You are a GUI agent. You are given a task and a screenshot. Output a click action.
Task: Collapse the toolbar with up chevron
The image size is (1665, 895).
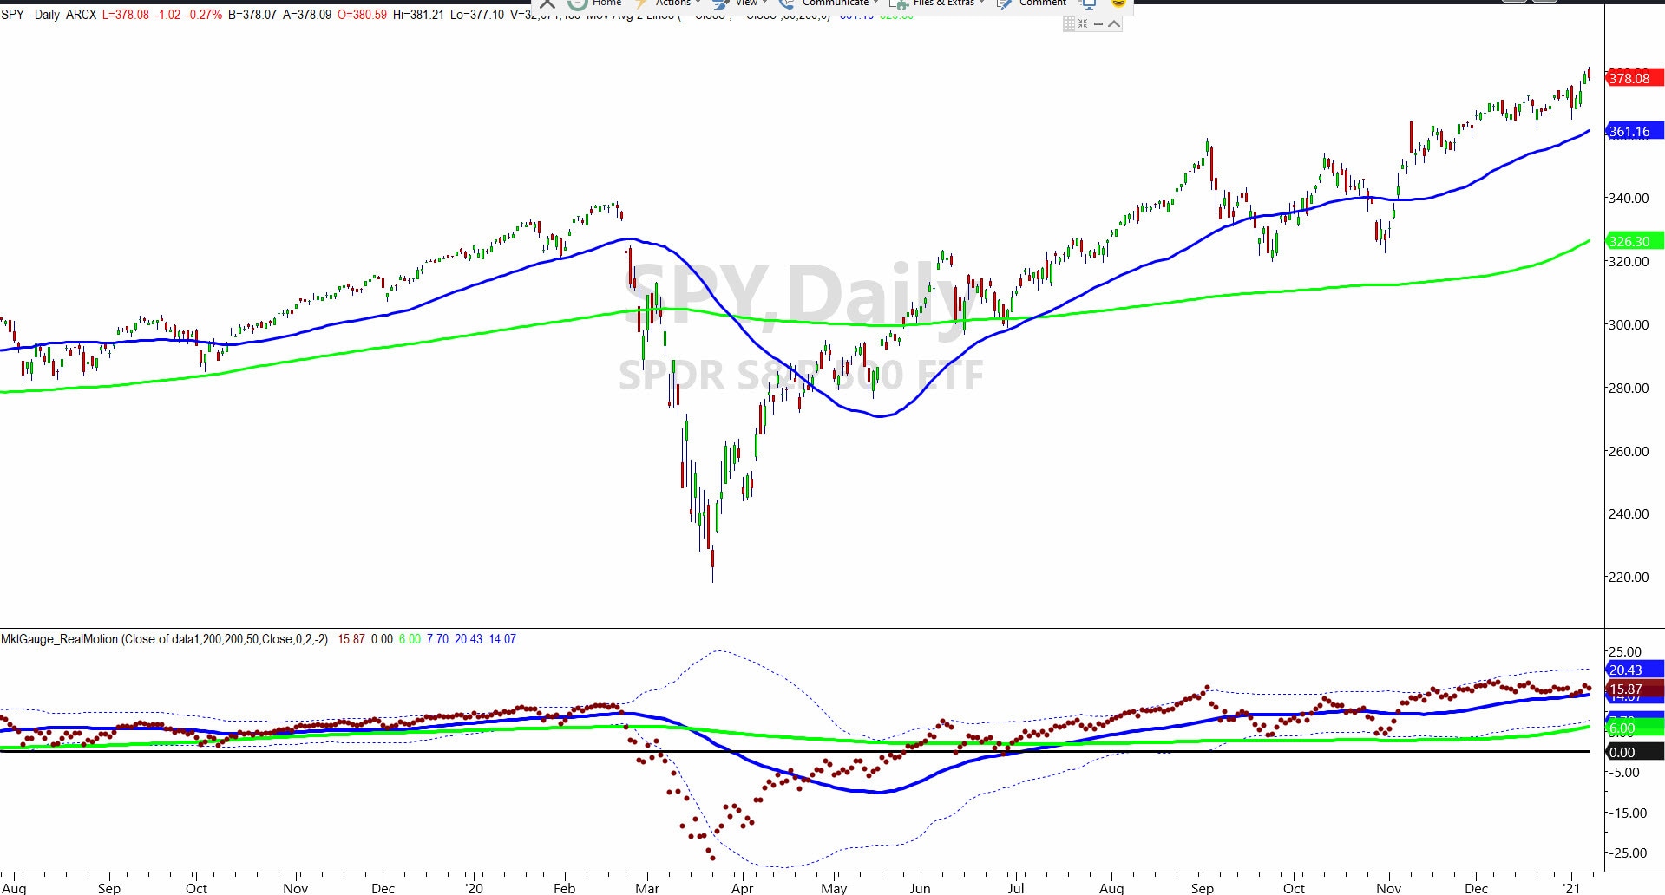pyautogui.click(x=1114, y=23)
